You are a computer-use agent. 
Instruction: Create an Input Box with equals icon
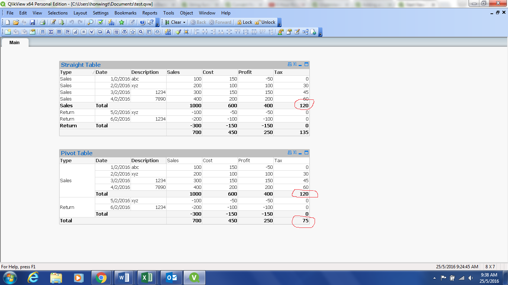[84, 32]
